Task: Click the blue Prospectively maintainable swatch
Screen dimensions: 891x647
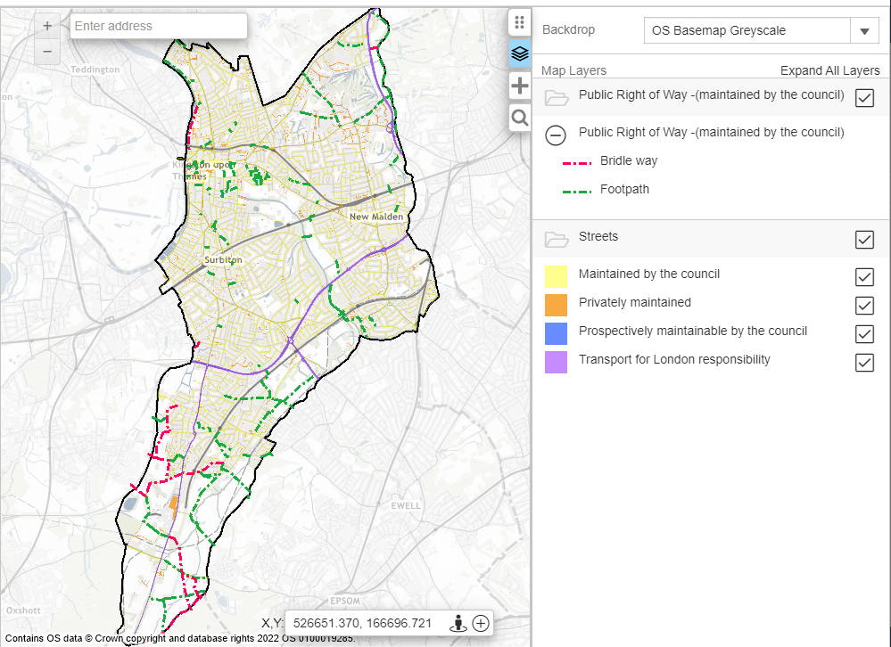Action: 556,333
